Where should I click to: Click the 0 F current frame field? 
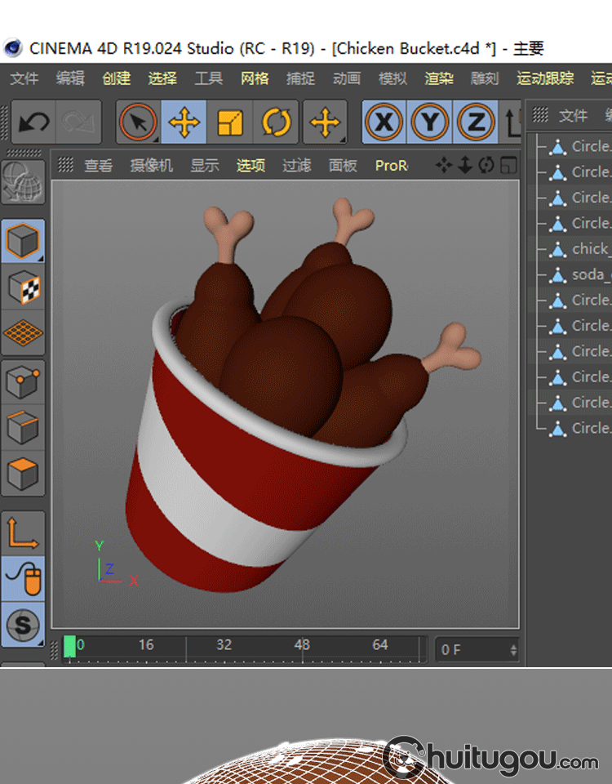[475, 650]
